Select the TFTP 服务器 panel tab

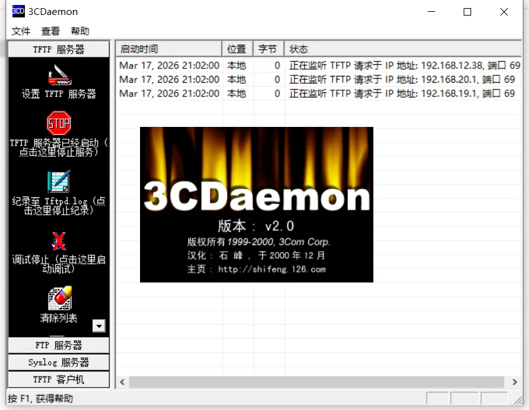tap(59, 50)
